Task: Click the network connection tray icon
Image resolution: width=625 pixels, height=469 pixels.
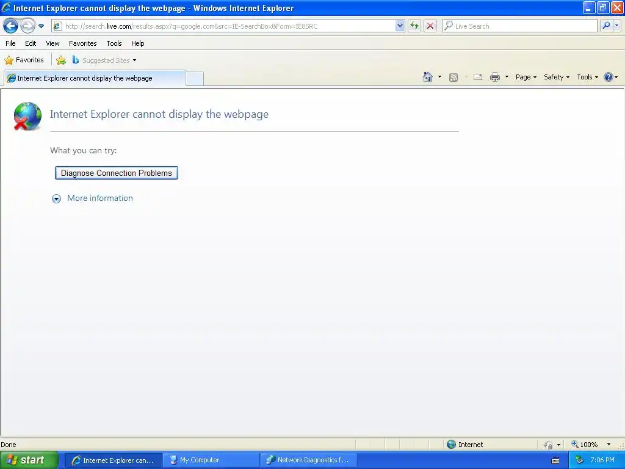Action: pos(579,460)
